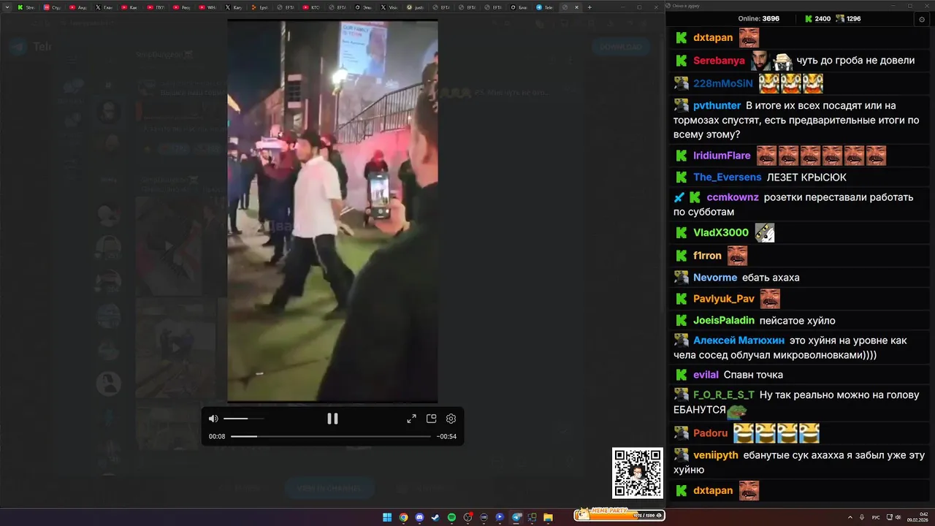
Task: Close the active browser tab
Action: (576, 7)
